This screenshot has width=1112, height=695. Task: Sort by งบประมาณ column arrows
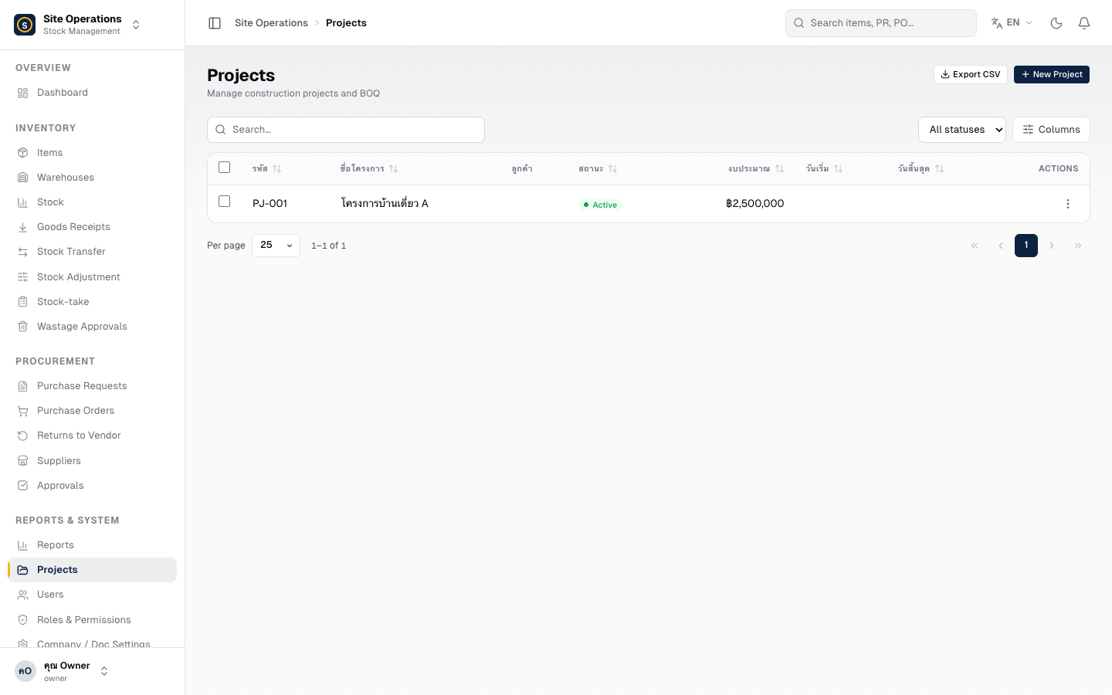780,168
